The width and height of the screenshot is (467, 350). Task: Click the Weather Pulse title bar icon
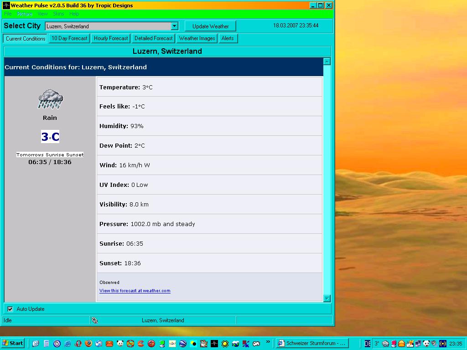coord(6,5)
